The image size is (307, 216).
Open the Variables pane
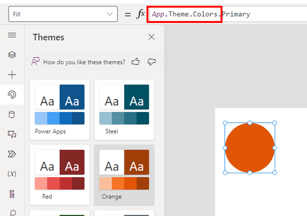click(12, 173)
